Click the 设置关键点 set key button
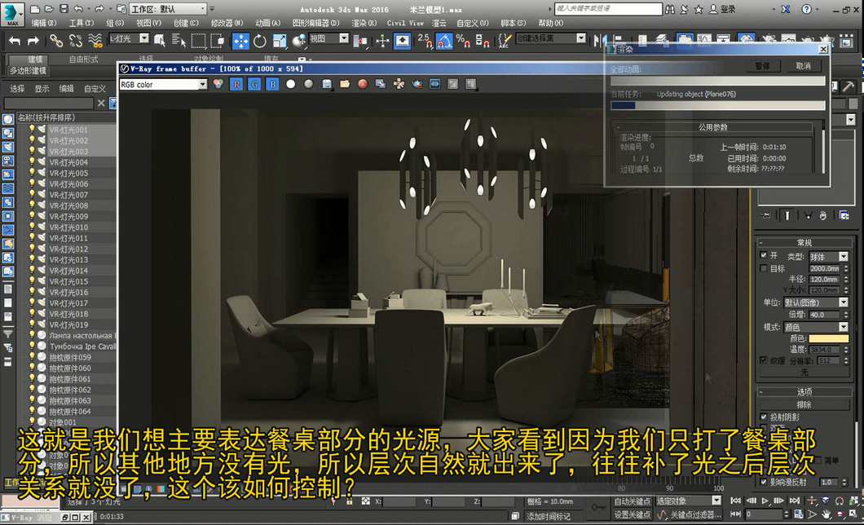Screen dimensions: 864x525 click(x=632, y=514)
